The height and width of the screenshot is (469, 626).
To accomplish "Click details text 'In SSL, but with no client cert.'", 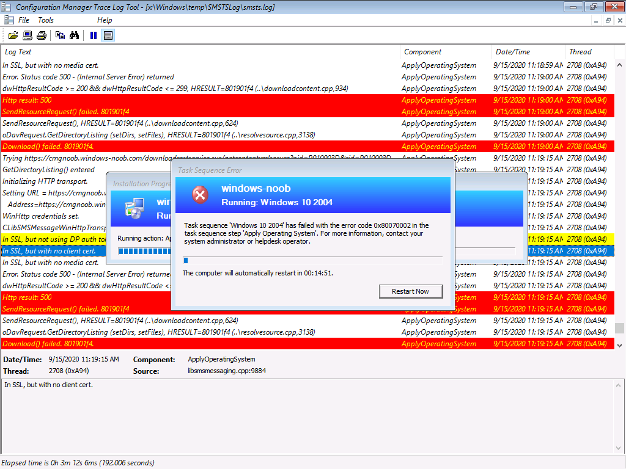I will [x=48, y=385].
